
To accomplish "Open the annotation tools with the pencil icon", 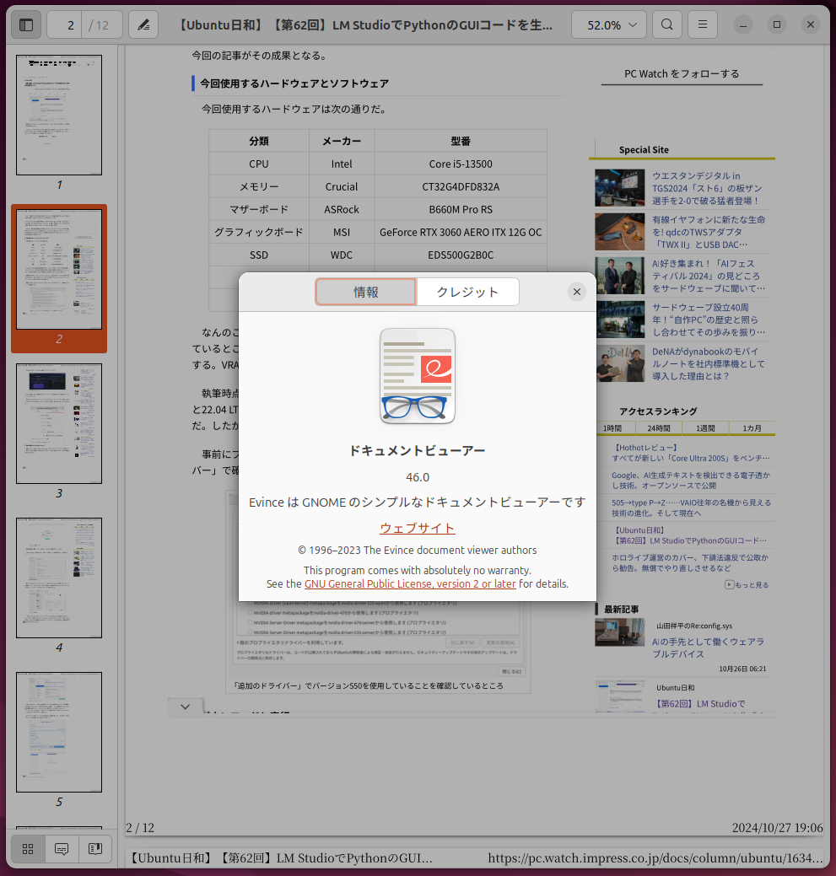I will coord(143,24).
